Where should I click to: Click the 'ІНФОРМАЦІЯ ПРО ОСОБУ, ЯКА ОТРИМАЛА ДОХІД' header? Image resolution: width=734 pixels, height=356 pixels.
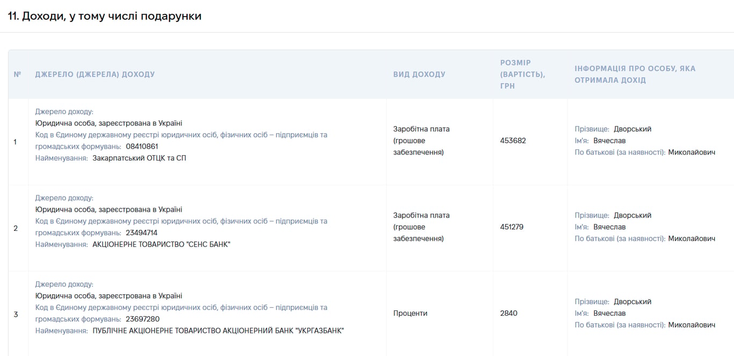pyautogui.click(x=635, y=74)
